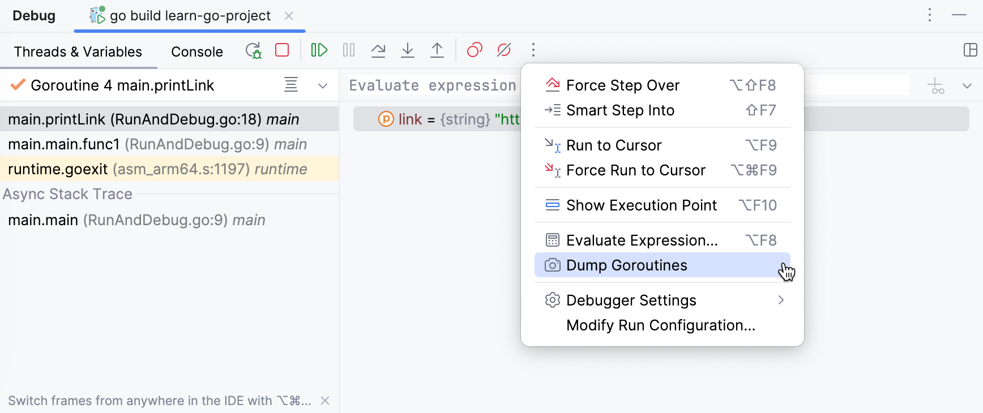983x413 pixels.
Task: Resume the program execution
Action: pos(319,50)
